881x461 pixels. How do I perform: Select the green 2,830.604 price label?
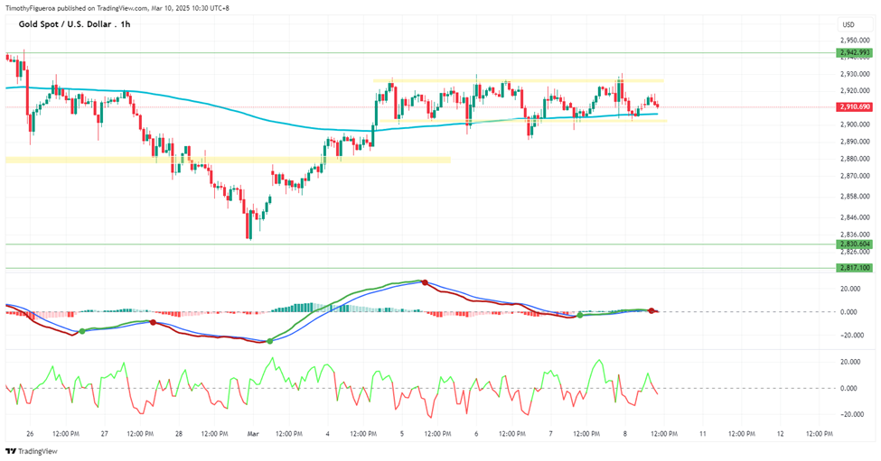click(x=855, y=244)
